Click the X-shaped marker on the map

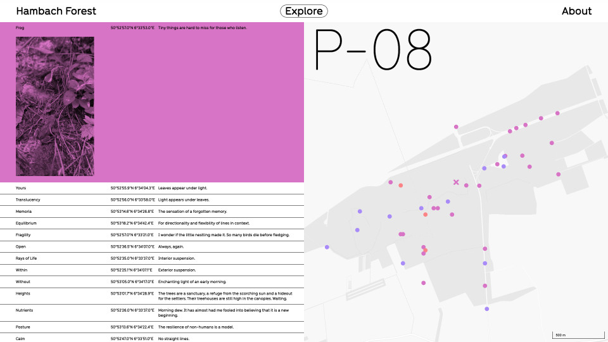pyautogui.click(x=456, y=182)
